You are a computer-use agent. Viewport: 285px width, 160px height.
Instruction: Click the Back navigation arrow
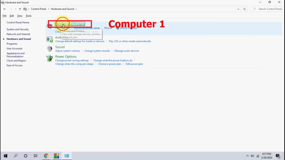(4, 9)
